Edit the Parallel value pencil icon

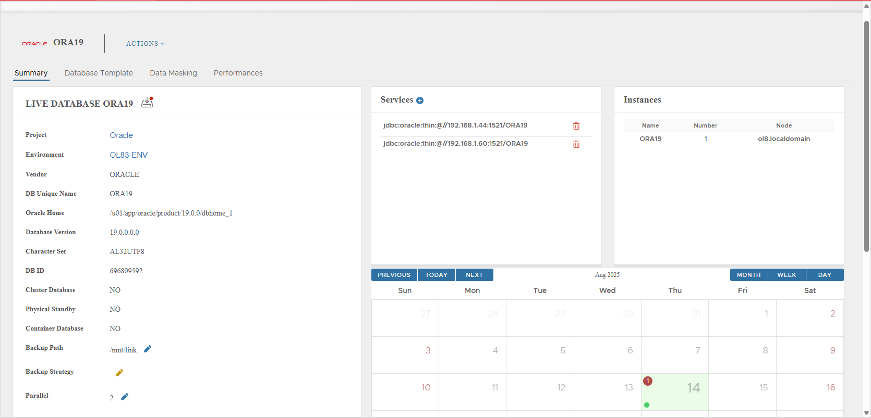click(125, 397)
